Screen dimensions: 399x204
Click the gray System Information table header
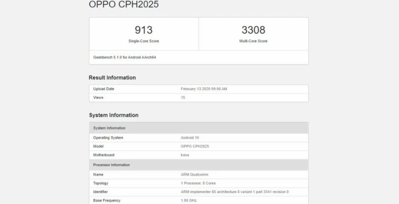tap(198, 128)
